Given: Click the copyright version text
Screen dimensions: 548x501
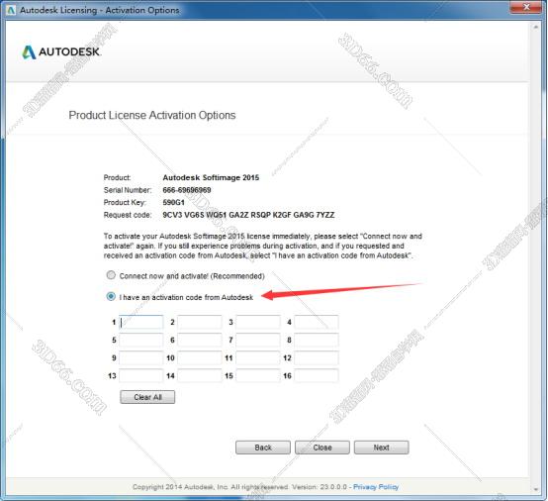Looking at the screenshot, I should click(239, 487).
